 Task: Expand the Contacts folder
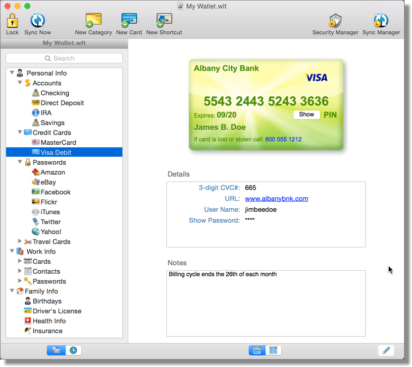click(x=20, y=271)
